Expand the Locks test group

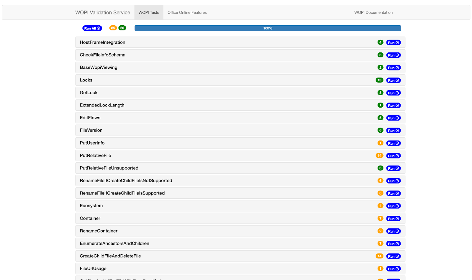pyautogui.click(x=240, y=80)
